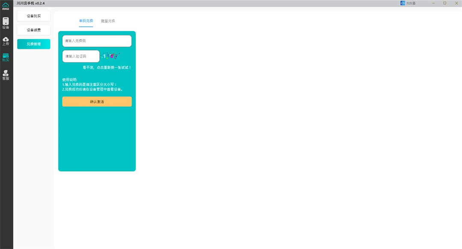Click the 川川云 cloud logo in sidebar

pyautogui.click(x=6, y=6)
